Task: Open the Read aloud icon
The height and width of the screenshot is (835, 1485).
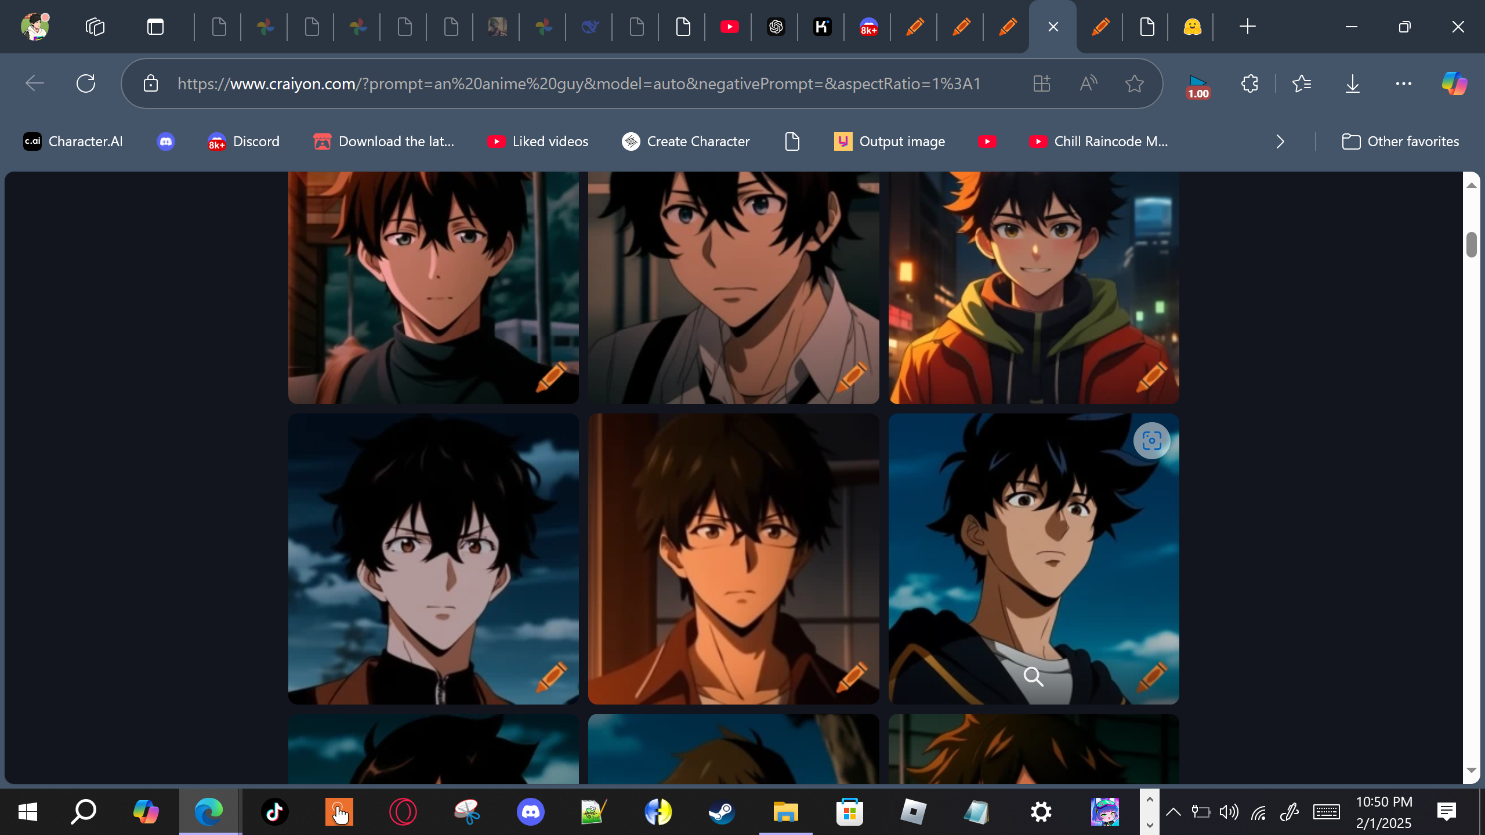Action: 1088,84
